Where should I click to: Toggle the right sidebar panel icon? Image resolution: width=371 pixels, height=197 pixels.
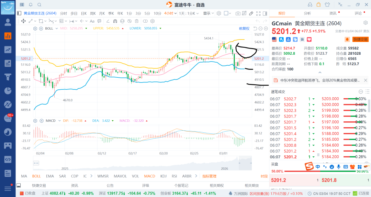pos(265,13)
